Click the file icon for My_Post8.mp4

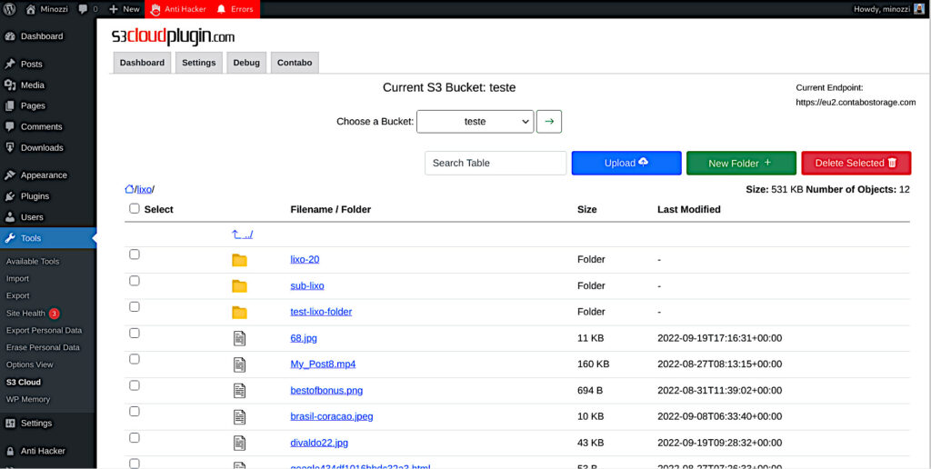[x=239, y=364]
